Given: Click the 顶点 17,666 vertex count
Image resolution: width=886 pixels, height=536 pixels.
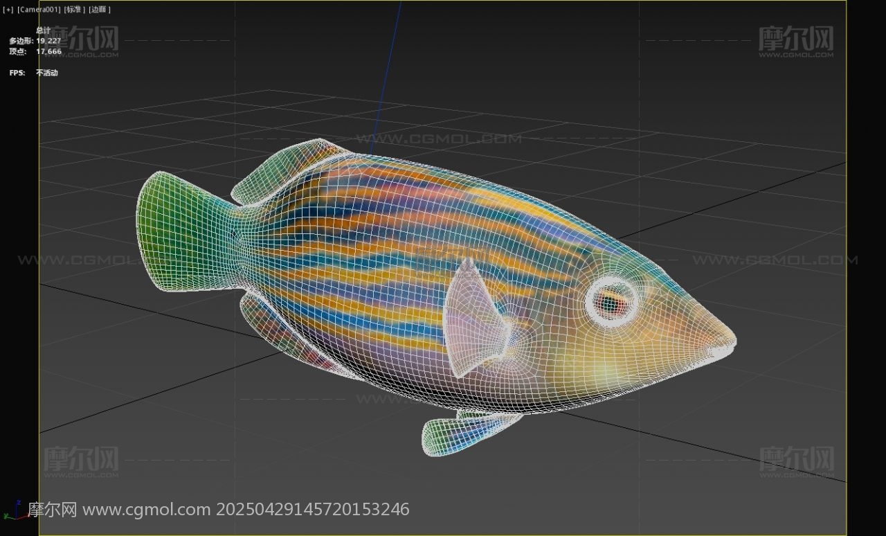Looking at the screenshot, I should click(35, 51).
